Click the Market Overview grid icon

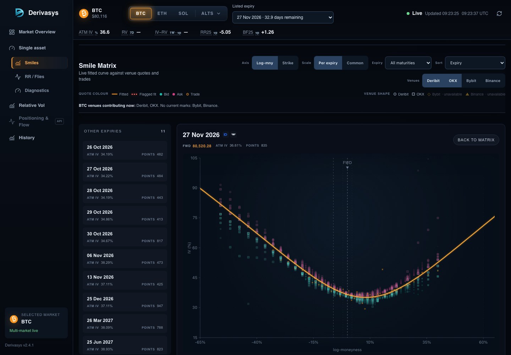point(12,32)
